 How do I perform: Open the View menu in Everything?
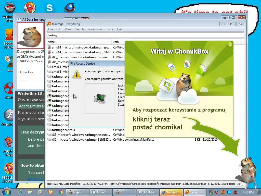tap(68, 29)
